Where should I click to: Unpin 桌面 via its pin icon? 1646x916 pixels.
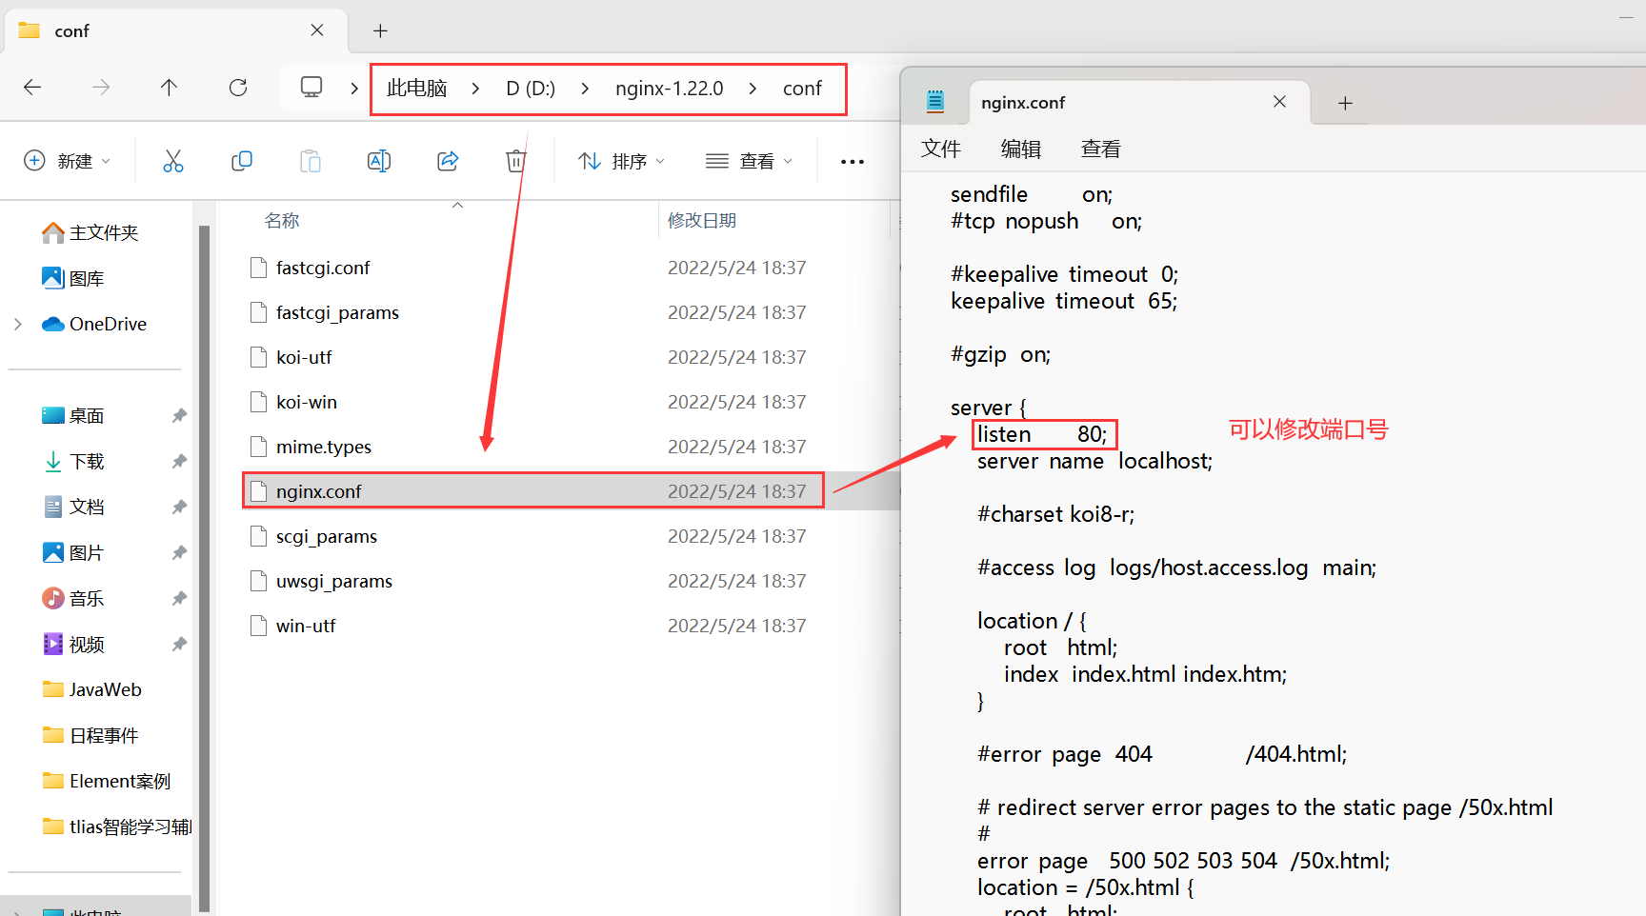[179, 416]
